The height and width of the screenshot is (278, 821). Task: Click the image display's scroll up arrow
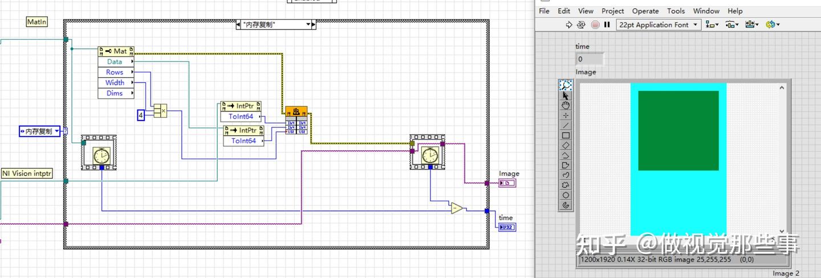782,88
